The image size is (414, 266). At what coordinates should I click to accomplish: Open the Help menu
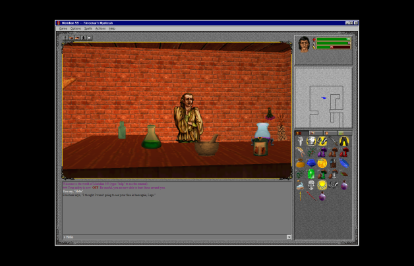[x=112, y=28]
